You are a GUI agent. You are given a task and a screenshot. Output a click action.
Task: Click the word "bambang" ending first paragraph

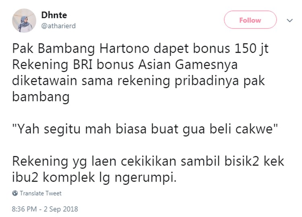[x=41, y=97]
